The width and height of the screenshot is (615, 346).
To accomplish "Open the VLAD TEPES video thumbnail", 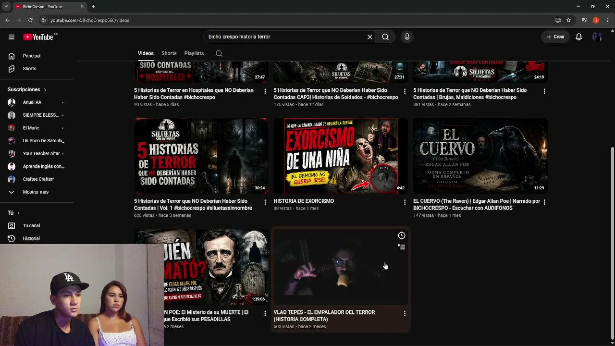I will pos(341,267).
